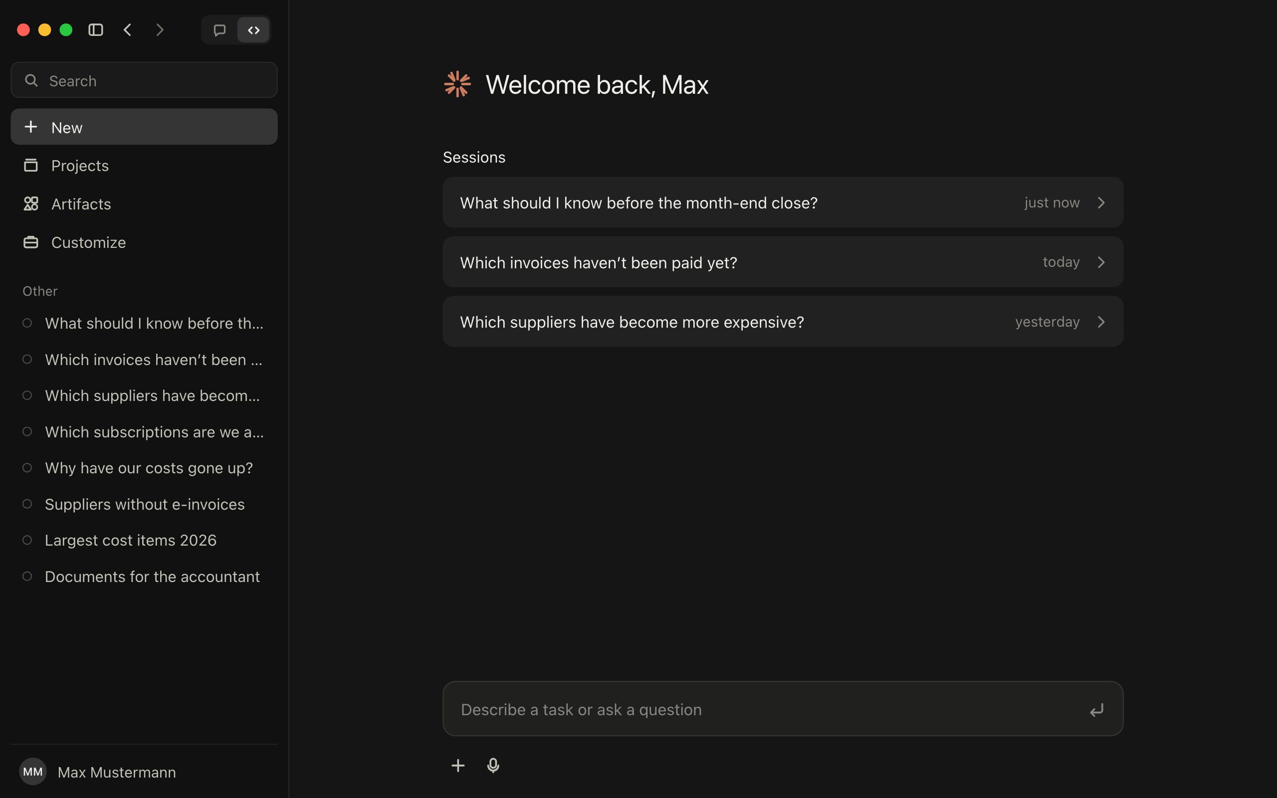Go back with the left arrow
This screenshot has width=1277, height=798.
[x=127, y=30]
